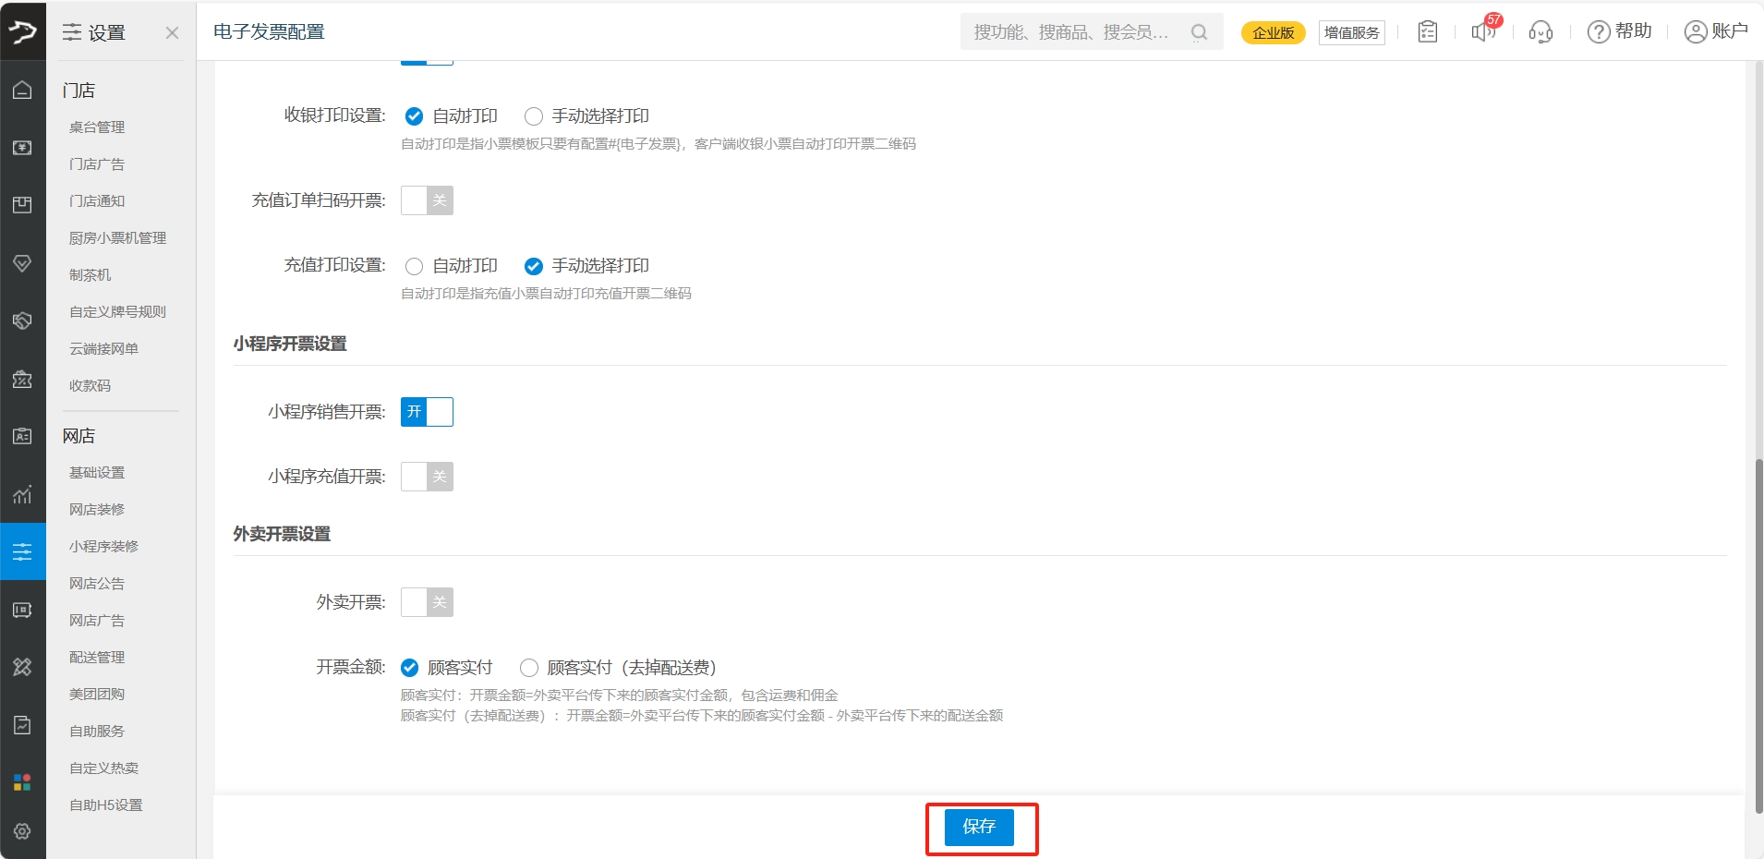Open 配送管理 menu item

pos(97,658)
